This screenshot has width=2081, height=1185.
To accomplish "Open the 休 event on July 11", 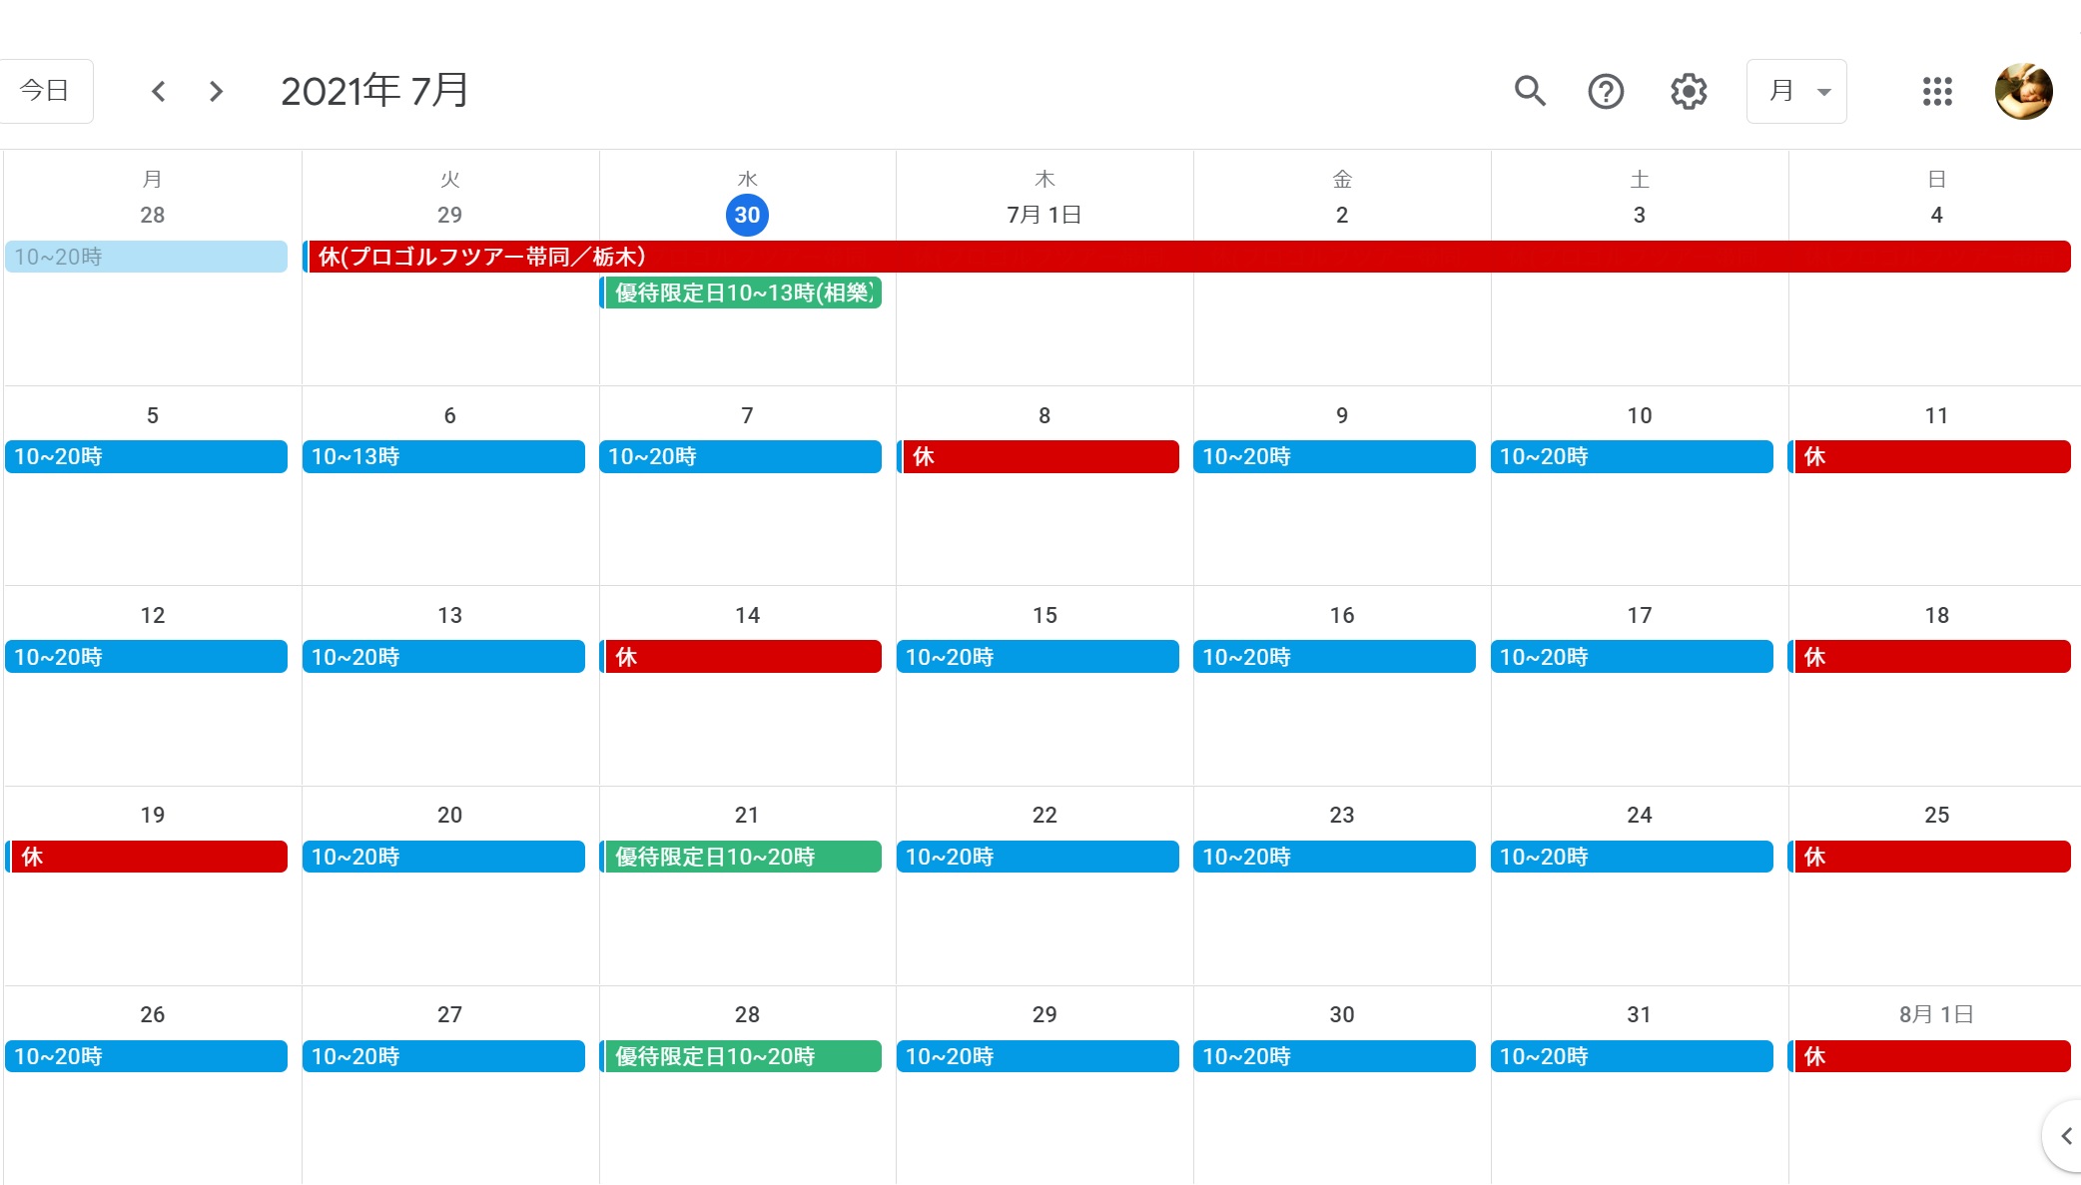I will click(1929, 456).
